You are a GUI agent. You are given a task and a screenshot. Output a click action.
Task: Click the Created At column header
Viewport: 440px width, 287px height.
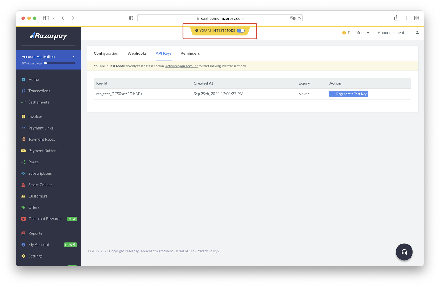[x=203, y=83]
